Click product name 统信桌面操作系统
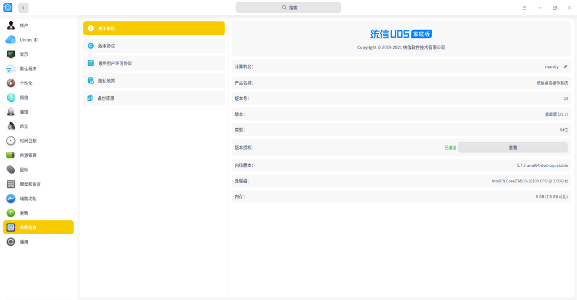 click(x=552, y=83)
